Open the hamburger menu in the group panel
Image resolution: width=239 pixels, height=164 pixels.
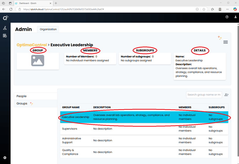225,42
